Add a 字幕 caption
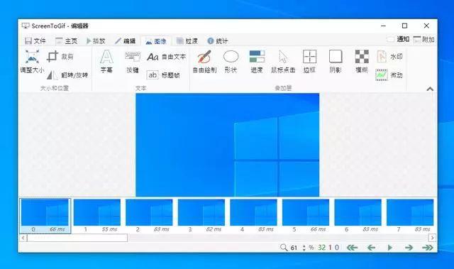 point(106,61)
